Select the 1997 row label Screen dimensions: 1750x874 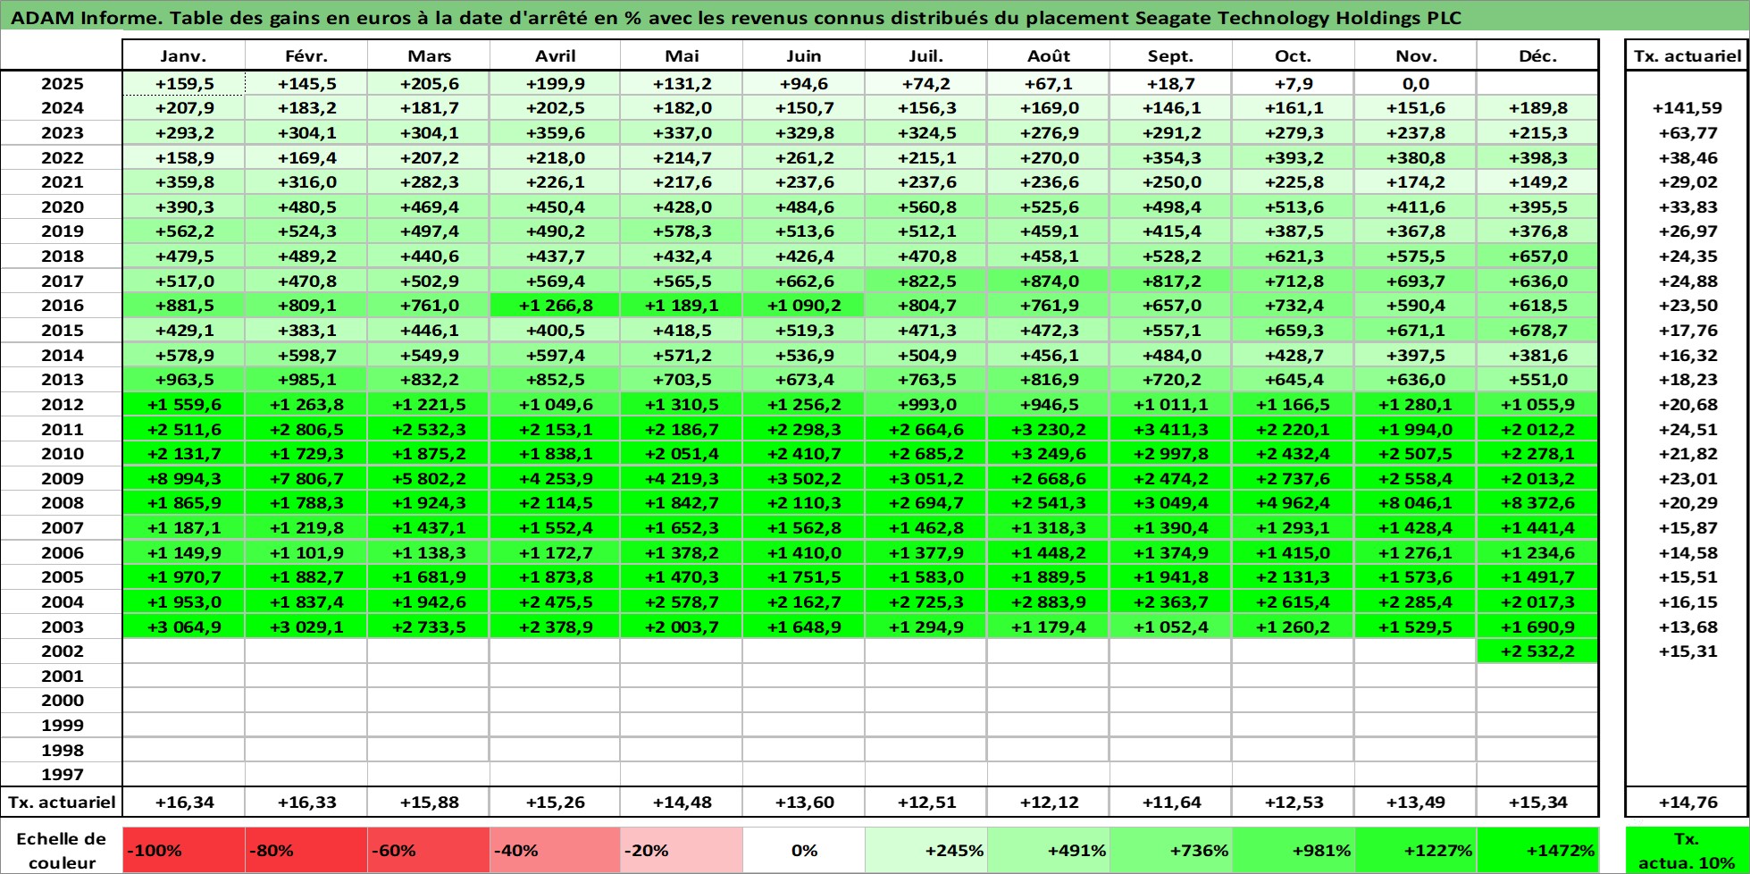[x=62, y=775]
